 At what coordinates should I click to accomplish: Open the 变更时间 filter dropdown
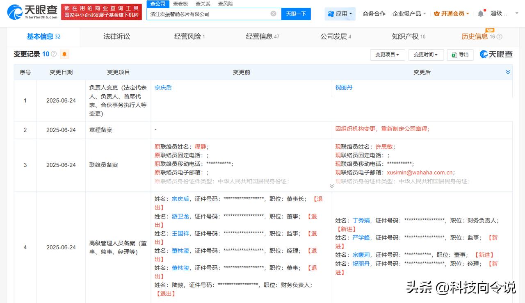click(x=426, y=55)
